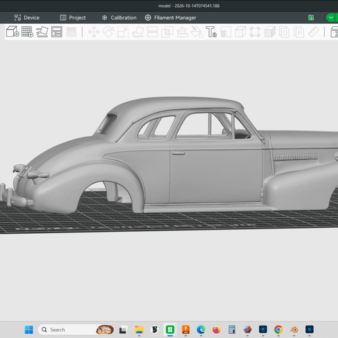Open the orange F app in taskbar
This screenshot has width=338, height=338.
click(185, 329)
